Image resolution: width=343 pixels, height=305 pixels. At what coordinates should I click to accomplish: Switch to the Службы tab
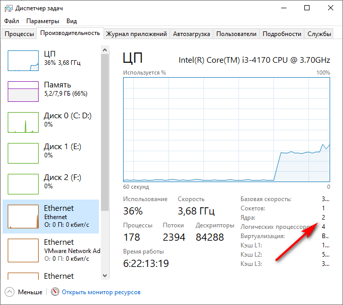click(319, 34)
